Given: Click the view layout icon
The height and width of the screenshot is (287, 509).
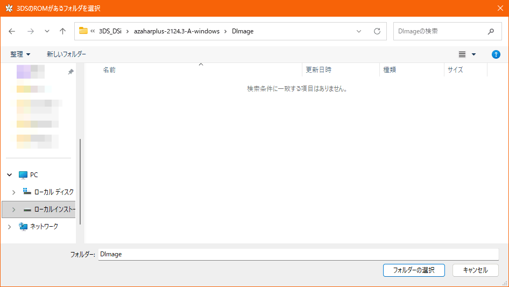Looking at the screenshot, I should point(462,54).
